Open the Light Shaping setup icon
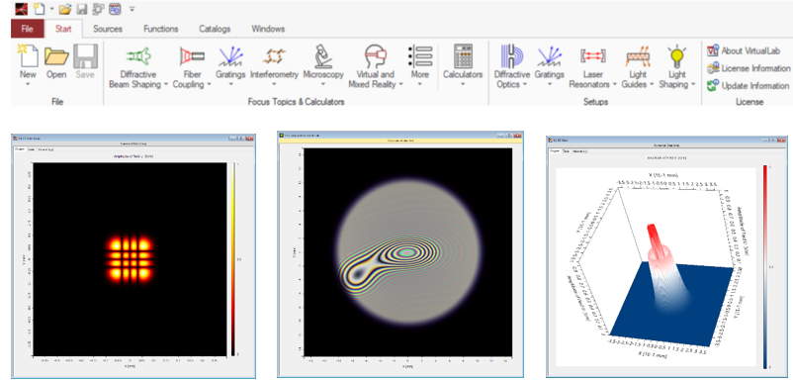The image size is (793, 381). (676, 56)
